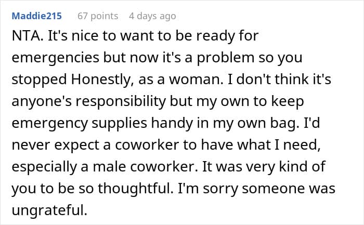Click the 67 points score label
Image resolution: width=364 pixels, height=225 pixels.
coord(98,16)
